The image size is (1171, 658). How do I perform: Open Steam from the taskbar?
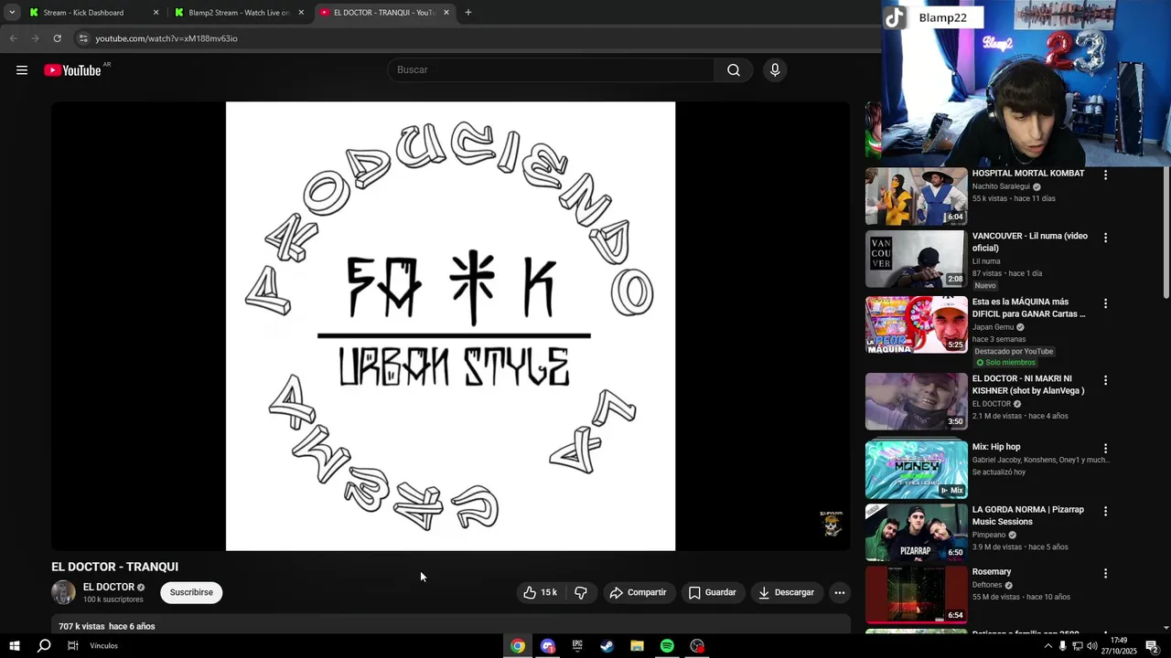coord(607,646)
